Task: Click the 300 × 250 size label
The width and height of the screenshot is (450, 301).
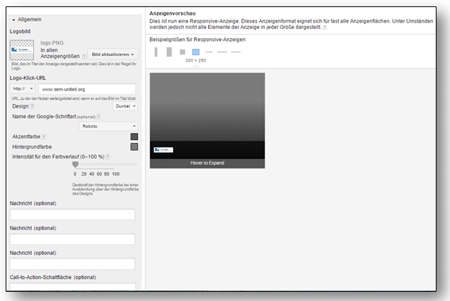Action: click(x=196, y=60)
